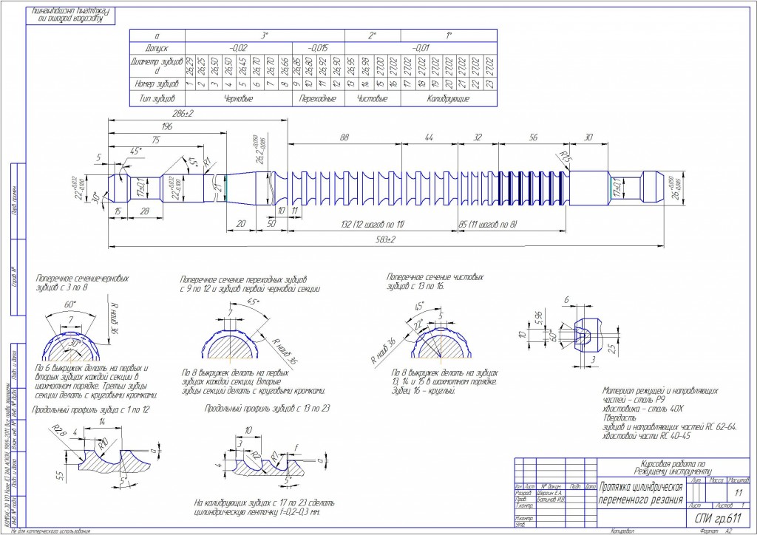
Task: Select the note 'Зубец 16 - круглый.'
Action: pyautogui.click(x=424, y=391)
